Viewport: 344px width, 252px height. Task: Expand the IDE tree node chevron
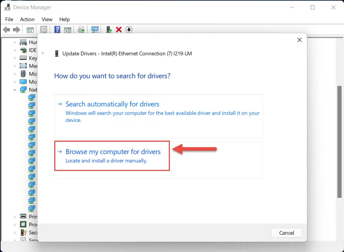coord(15,50)
